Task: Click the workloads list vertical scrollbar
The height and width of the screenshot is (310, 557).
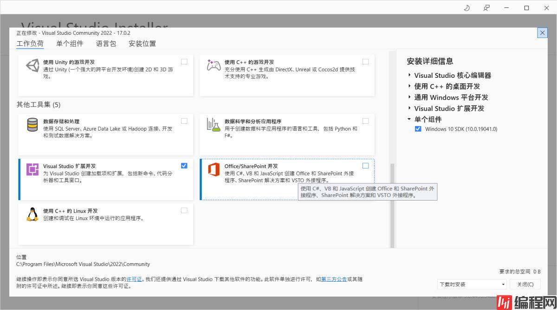Action: point(392,204)
